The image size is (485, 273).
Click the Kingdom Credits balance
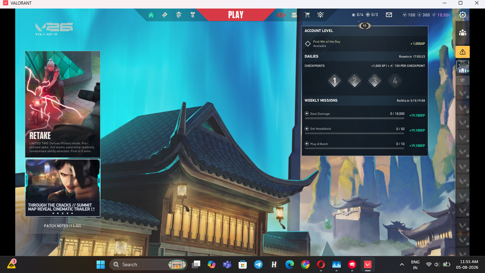441,15
